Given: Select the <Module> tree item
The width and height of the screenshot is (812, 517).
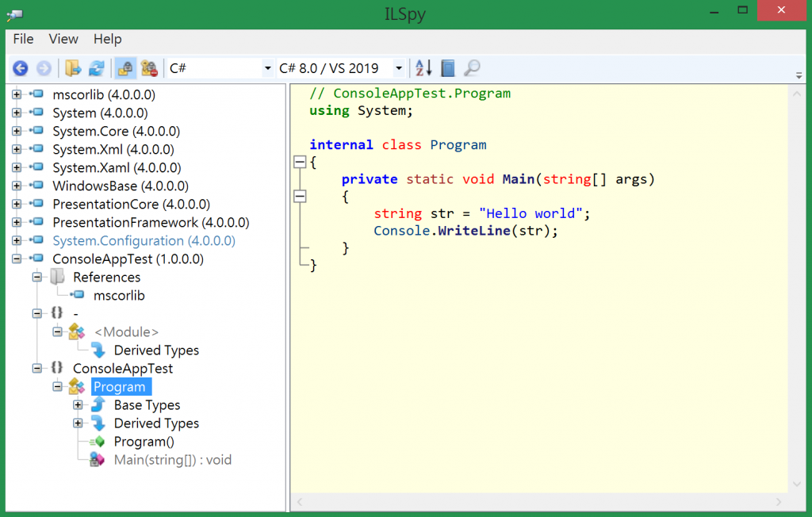Looking at the screenshot, I should pos(126,332).
